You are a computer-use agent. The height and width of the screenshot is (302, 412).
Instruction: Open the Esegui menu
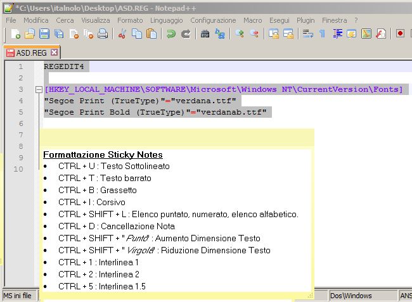(x=280, y=20)
